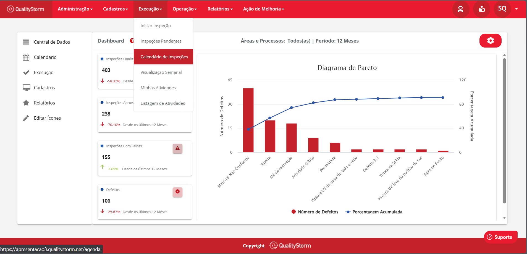Open the user support agent icon
The height and width of the screenshot is (254, 527).
pos(460,9)
